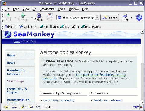
Task: Open Composer from the status bar icon
Action: 23,107
